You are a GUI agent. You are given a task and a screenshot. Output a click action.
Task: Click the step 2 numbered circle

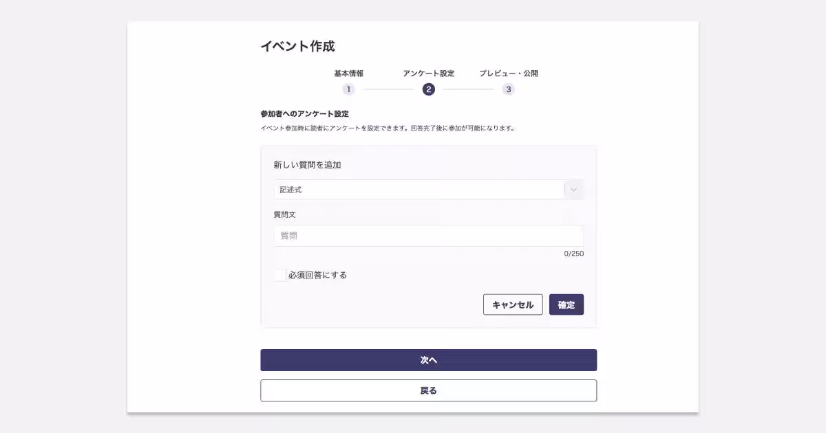(x=428, y=89)
